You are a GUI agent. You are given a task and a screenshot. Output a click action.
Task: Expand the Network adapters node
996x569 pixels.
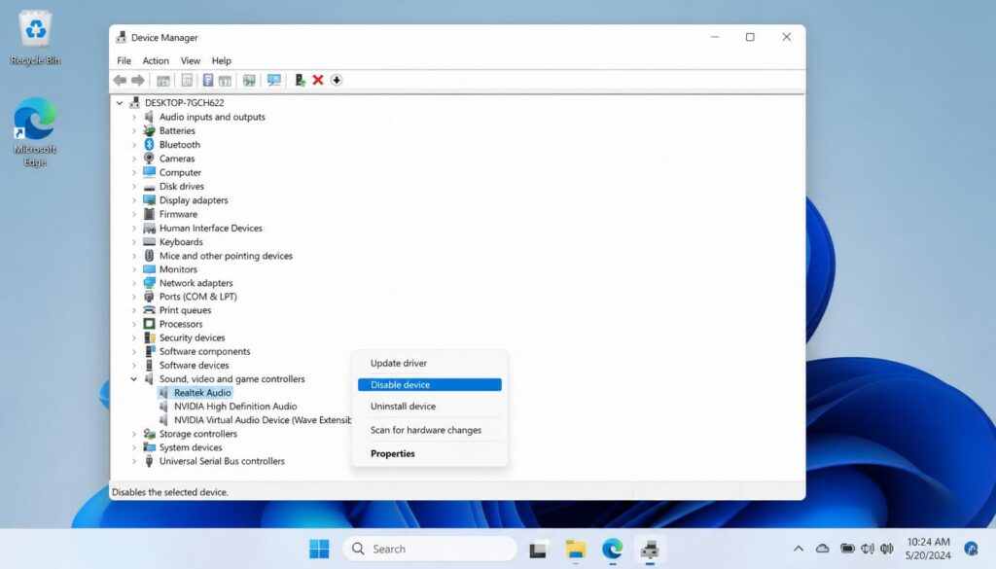pos(134,283)
